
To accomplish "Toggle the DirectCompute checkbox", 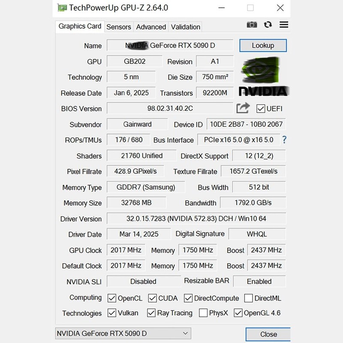I will (188, 298).
